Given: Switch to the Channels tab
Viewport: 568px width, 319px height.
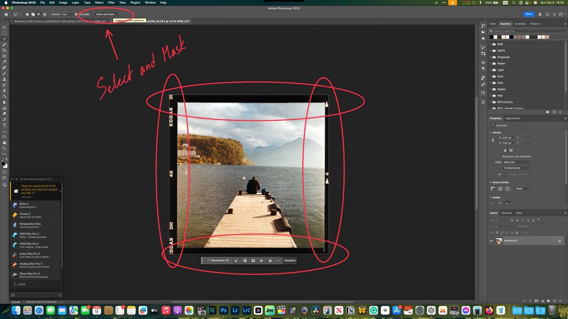Looking at the screenshot, I should click(x=506, y=213).
